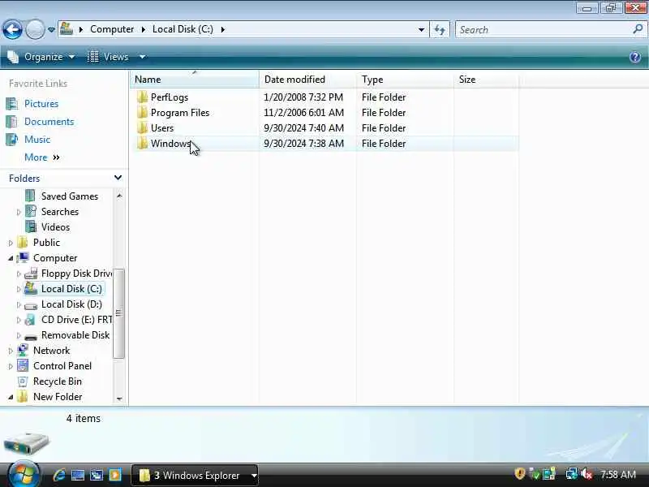
Task: Click the muted volume tray icon
Action: pos(586,474)
